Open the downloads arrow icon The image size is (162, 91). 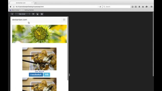139,7
